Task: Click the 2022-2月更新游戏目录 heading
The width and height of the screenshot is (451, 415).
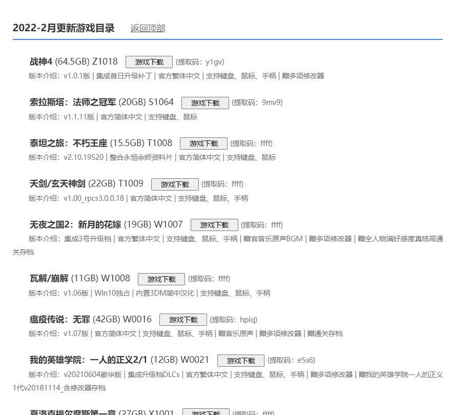Action: pos(64,28)
